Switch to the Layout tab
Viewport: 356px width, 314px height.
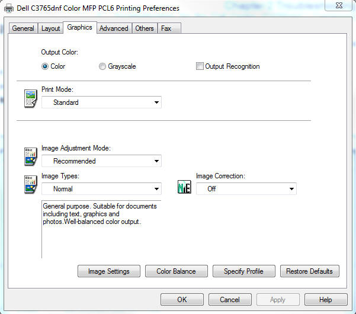(x=50, y=28)
